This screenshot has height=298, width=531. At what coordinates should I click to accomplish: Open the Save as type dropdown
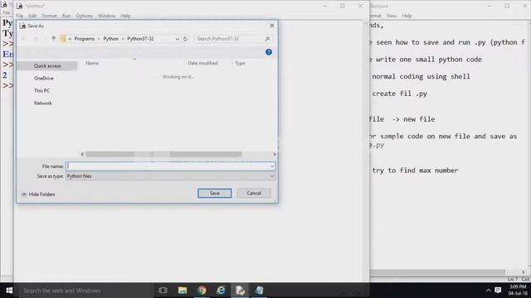pyautogui.click(x=170, y=176)
